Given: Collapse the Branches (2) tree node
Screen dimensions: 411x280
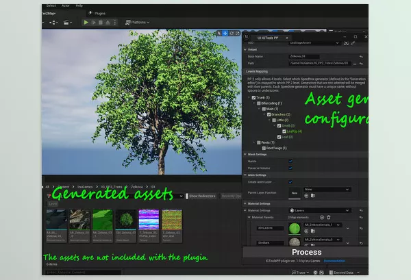Looking at the screenshot, I should coord(264,114).
